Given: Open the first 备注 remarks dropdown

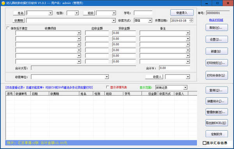Looking at the screenshot, I should [188, 33].
